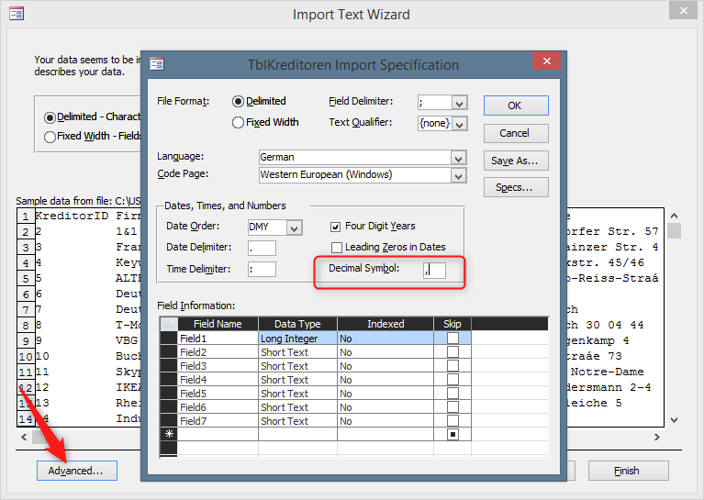Click the Advanced... button in the wizard
The width and height of the screenshot is (704, 500).
pyautogui.click(x=76, y=471)
